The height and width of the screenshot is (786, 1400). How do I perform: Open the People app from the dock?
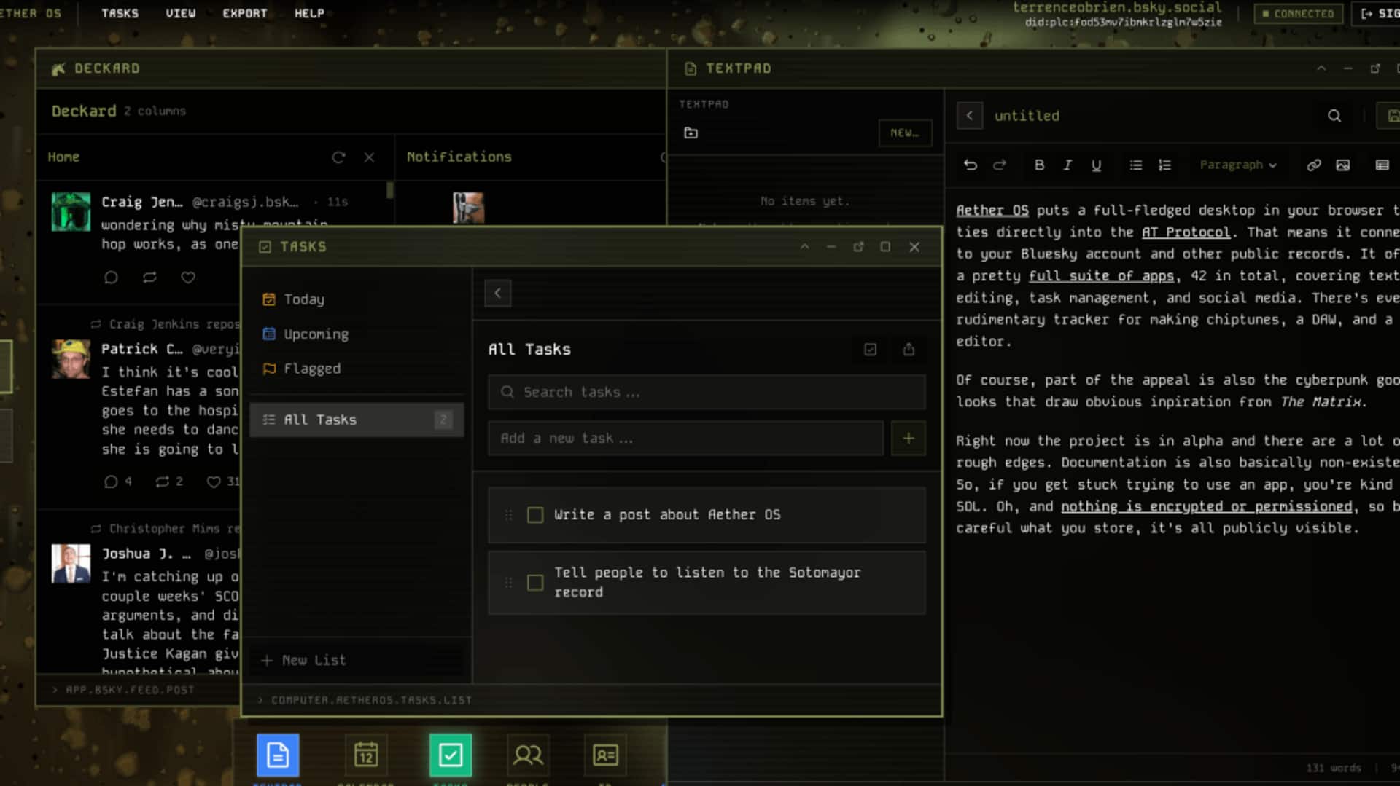tap(528, 755)
